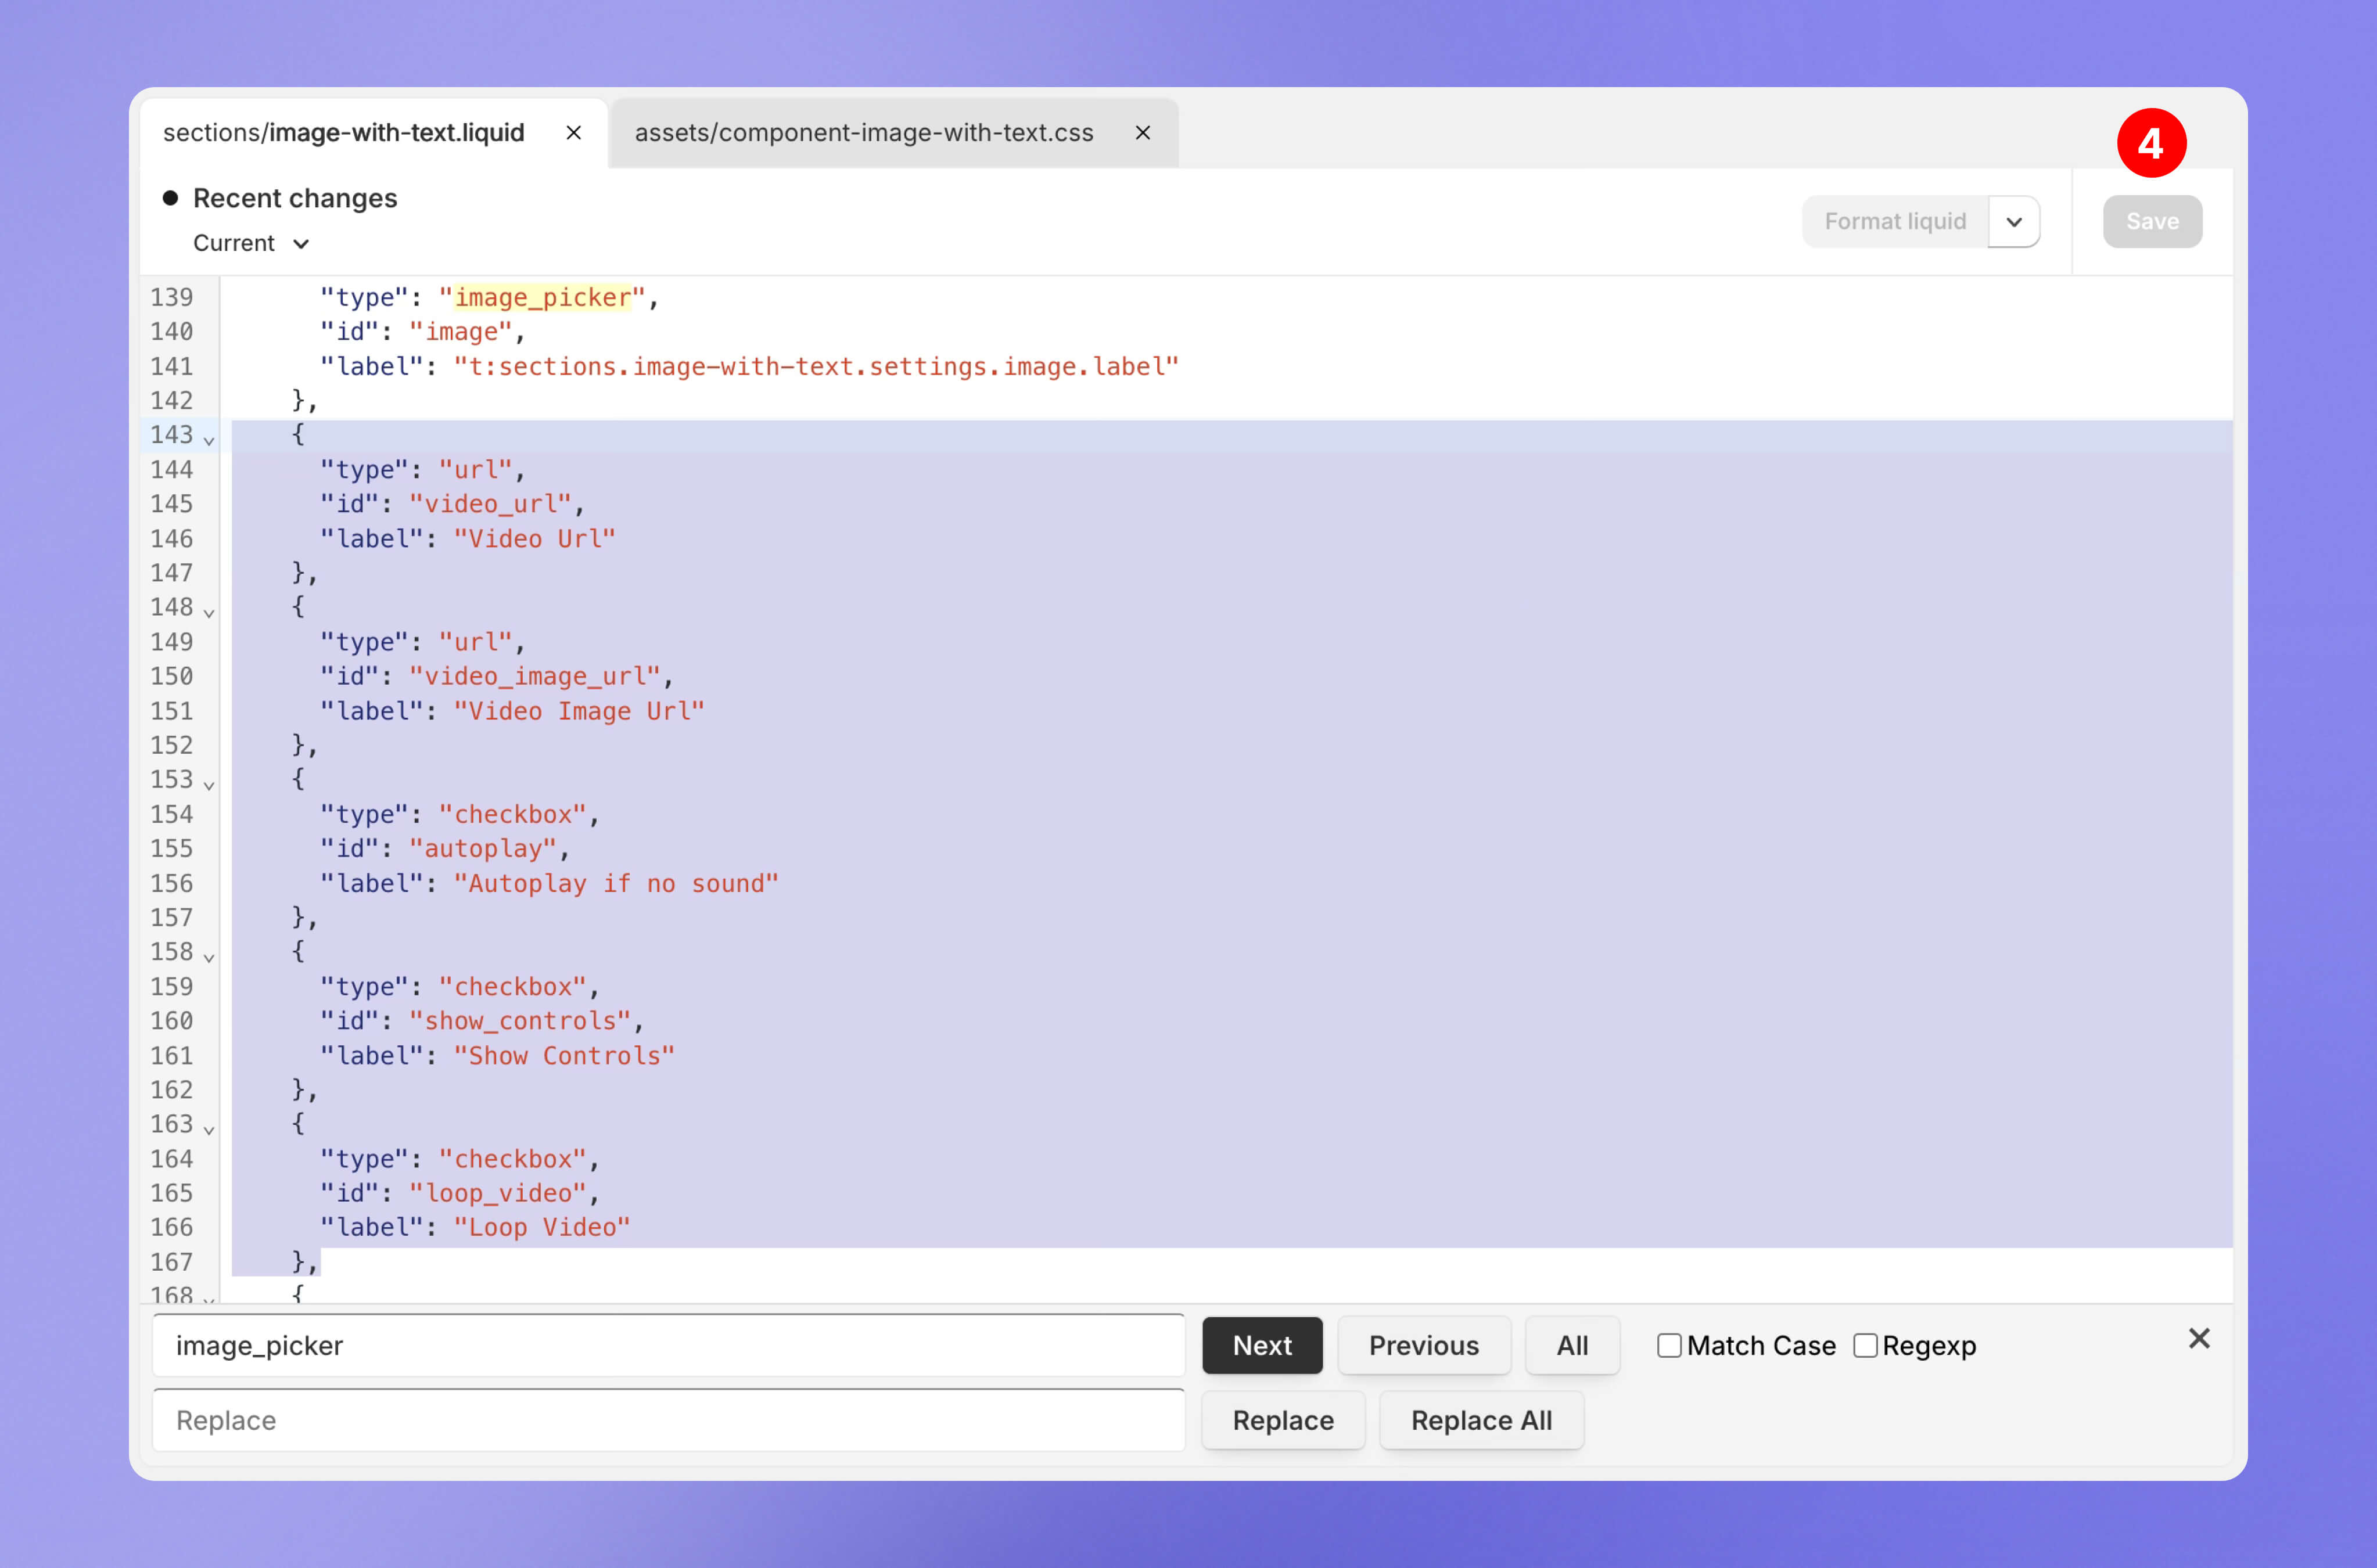
Task: Click the Next search button
Action: tap(1262, 1346)
